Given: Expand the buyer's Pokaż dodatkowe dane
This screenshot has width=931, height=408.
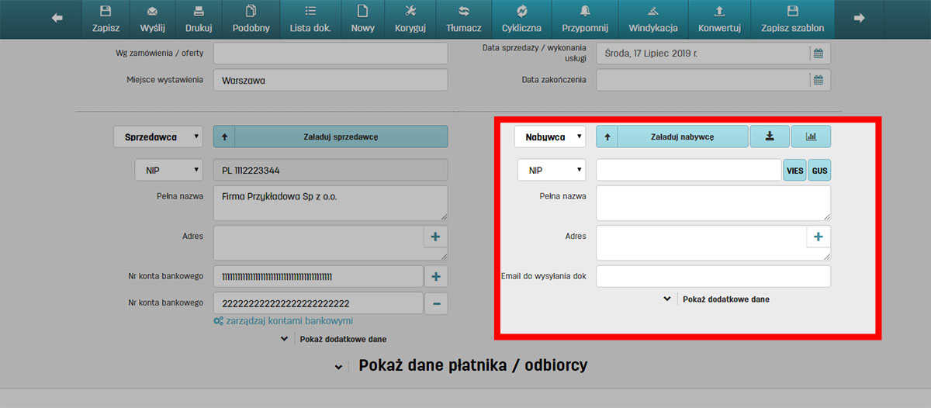Looking at the screenshot, I should point(718,299).
